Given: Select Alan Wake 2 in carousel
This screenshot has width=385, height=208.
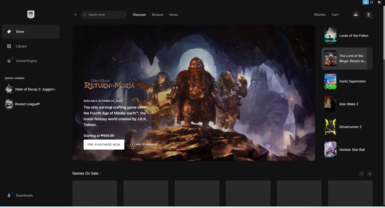Looking at the screenshot, I should tap(347, 104).
